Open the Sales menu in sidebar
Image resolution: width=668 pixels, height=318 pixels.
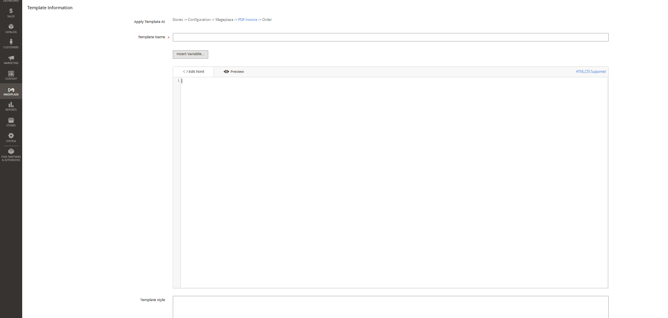[11, 13]
